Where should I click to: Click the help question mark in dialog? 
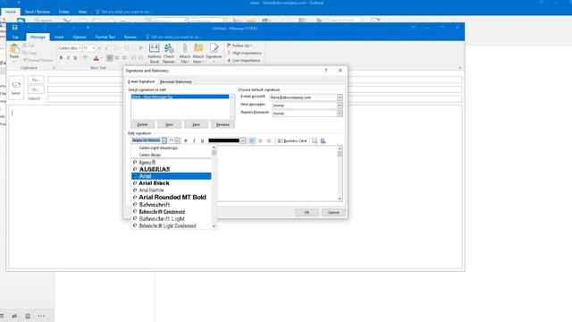[326, 70]
